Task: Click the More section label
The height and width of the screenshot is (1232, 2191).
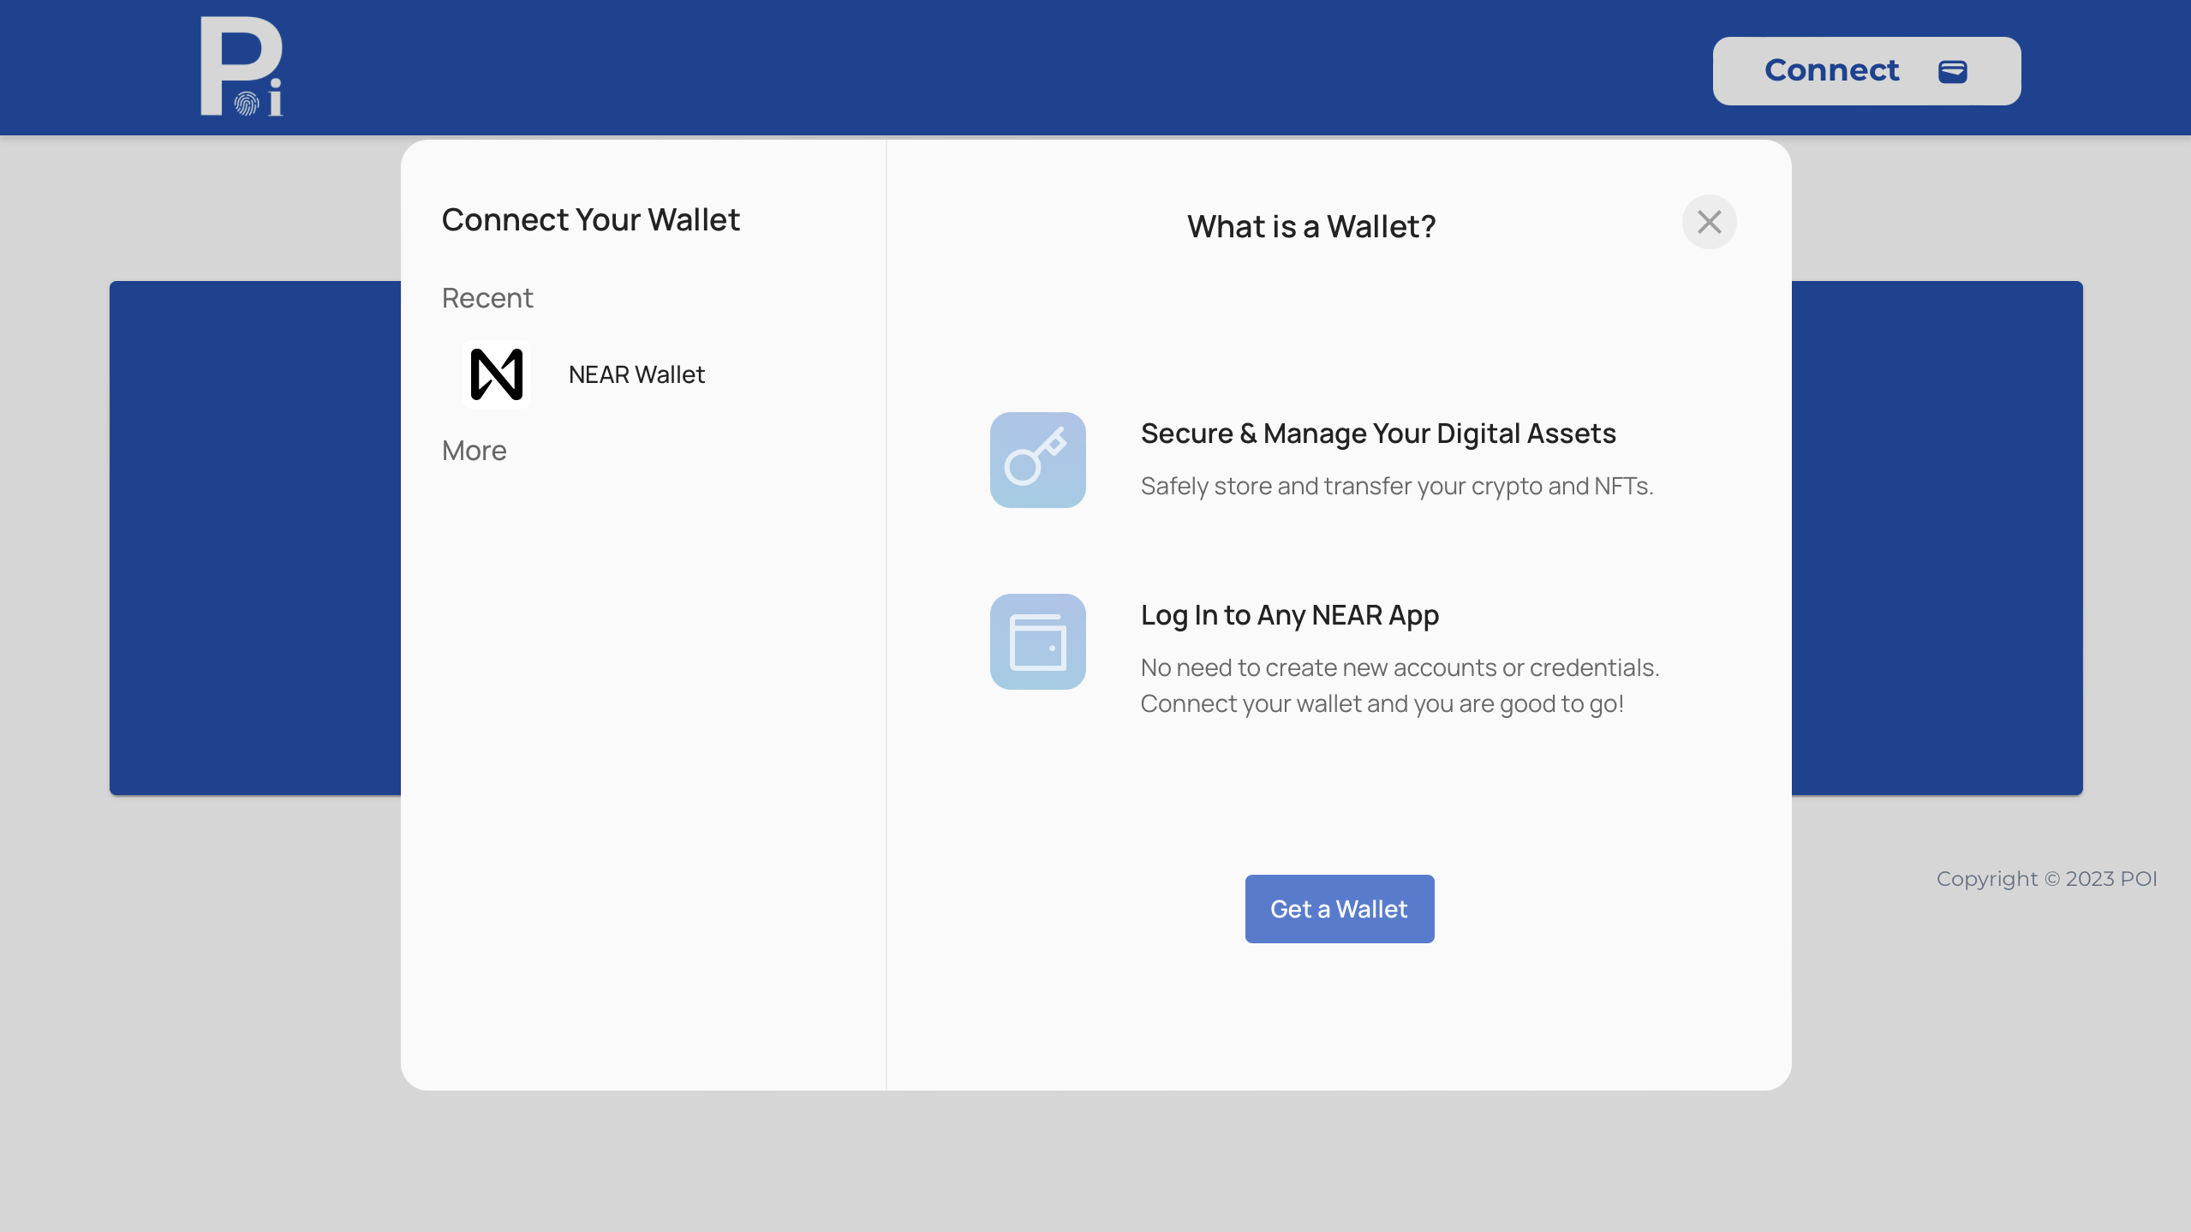Action: (474, 451)
